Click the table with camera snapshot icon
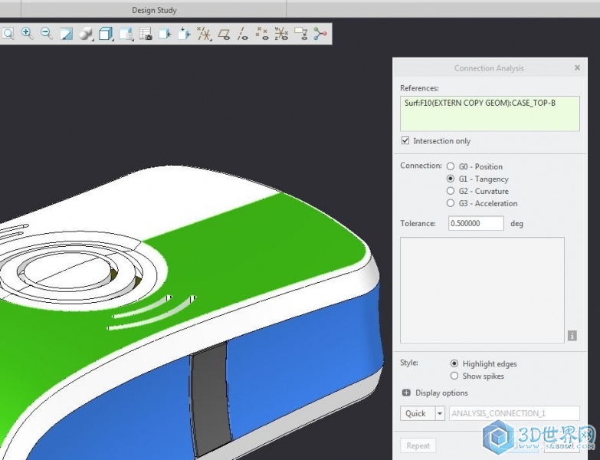The width and height of the screenshot is (600, 460). 146,34
